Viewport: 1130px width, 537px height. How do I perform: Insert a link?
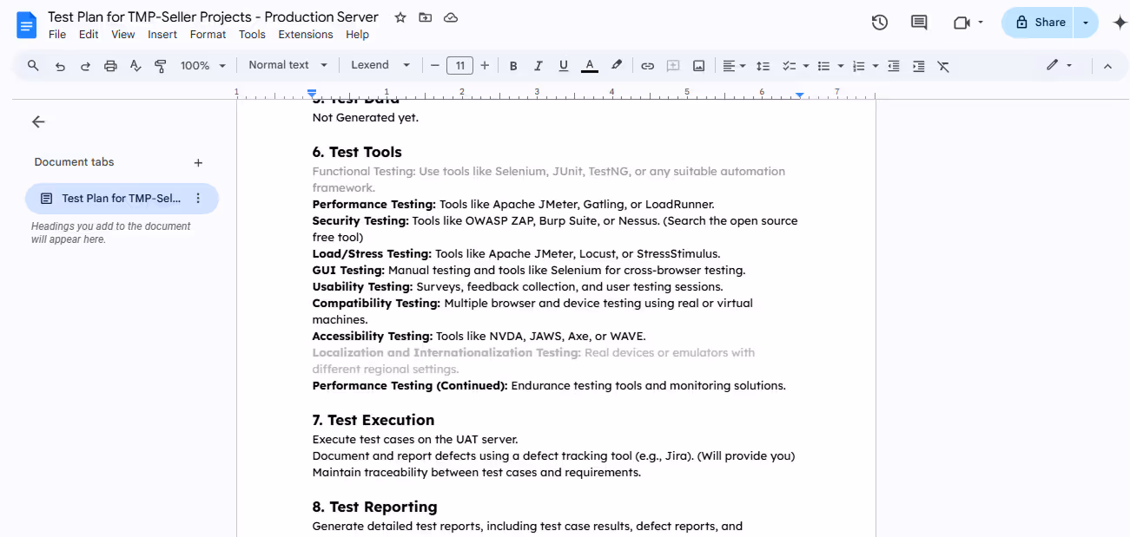[x=648, y=65]
